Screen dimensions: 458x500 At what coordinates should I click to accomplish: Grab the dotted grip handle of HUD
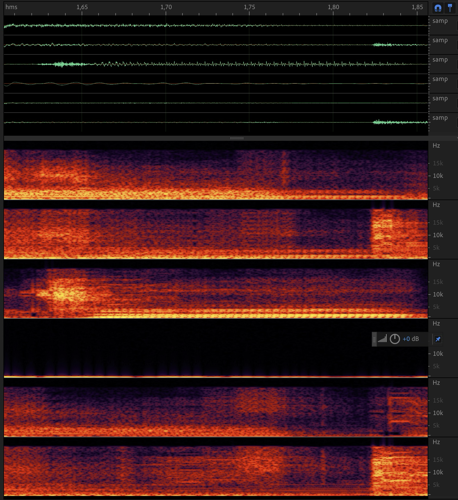pos(374,339)
